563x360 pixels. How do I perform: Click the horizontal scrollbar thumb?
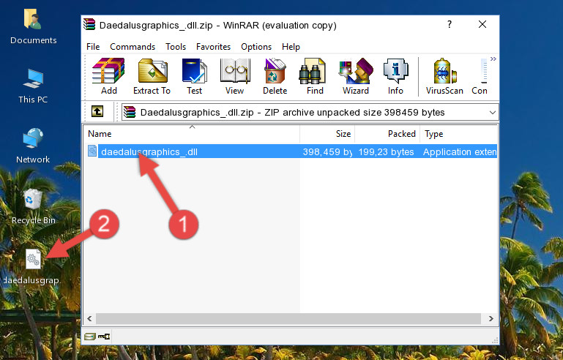coord(288,319)
